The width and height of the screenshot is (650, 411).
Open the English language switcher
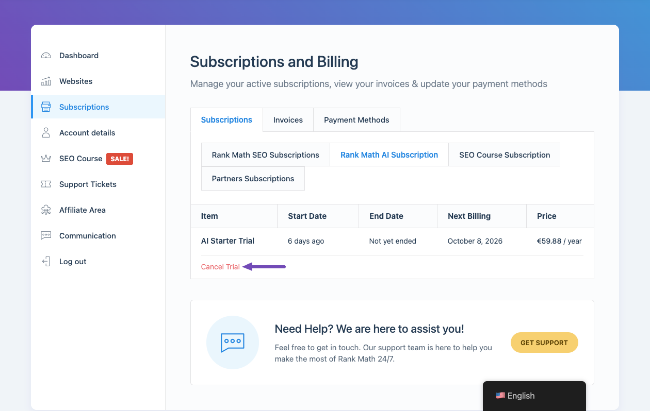click(534, 396)
